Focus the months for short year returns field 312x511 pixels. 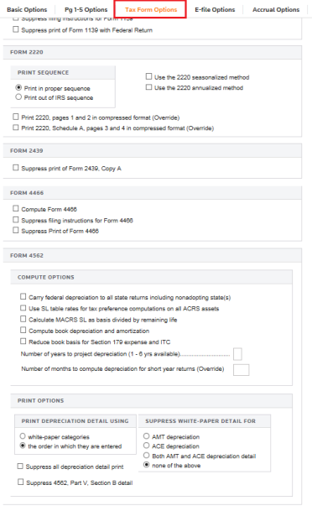click(242, 370)
